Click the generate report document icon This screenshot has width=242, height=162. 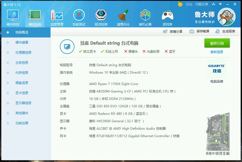[x=217, y=31]
